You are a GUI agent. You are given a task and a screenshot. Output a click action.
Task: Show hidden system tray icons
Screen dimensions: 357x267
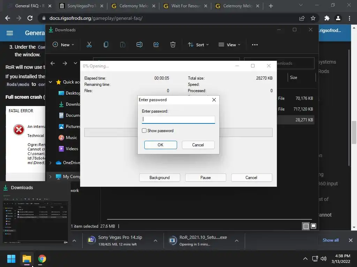[305, 259]
